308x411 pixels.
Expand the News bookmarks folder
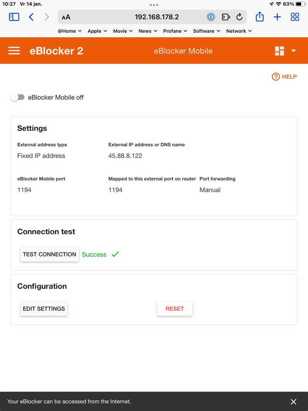pyautogui.click(x=148, y=31)
